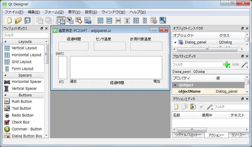Create new action in Action Editor

[176, 106]
